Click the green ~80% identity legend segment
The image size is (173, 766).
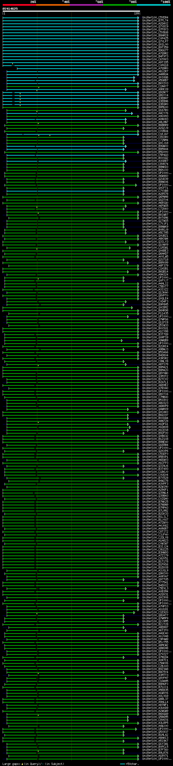click(x=120, y=5)
